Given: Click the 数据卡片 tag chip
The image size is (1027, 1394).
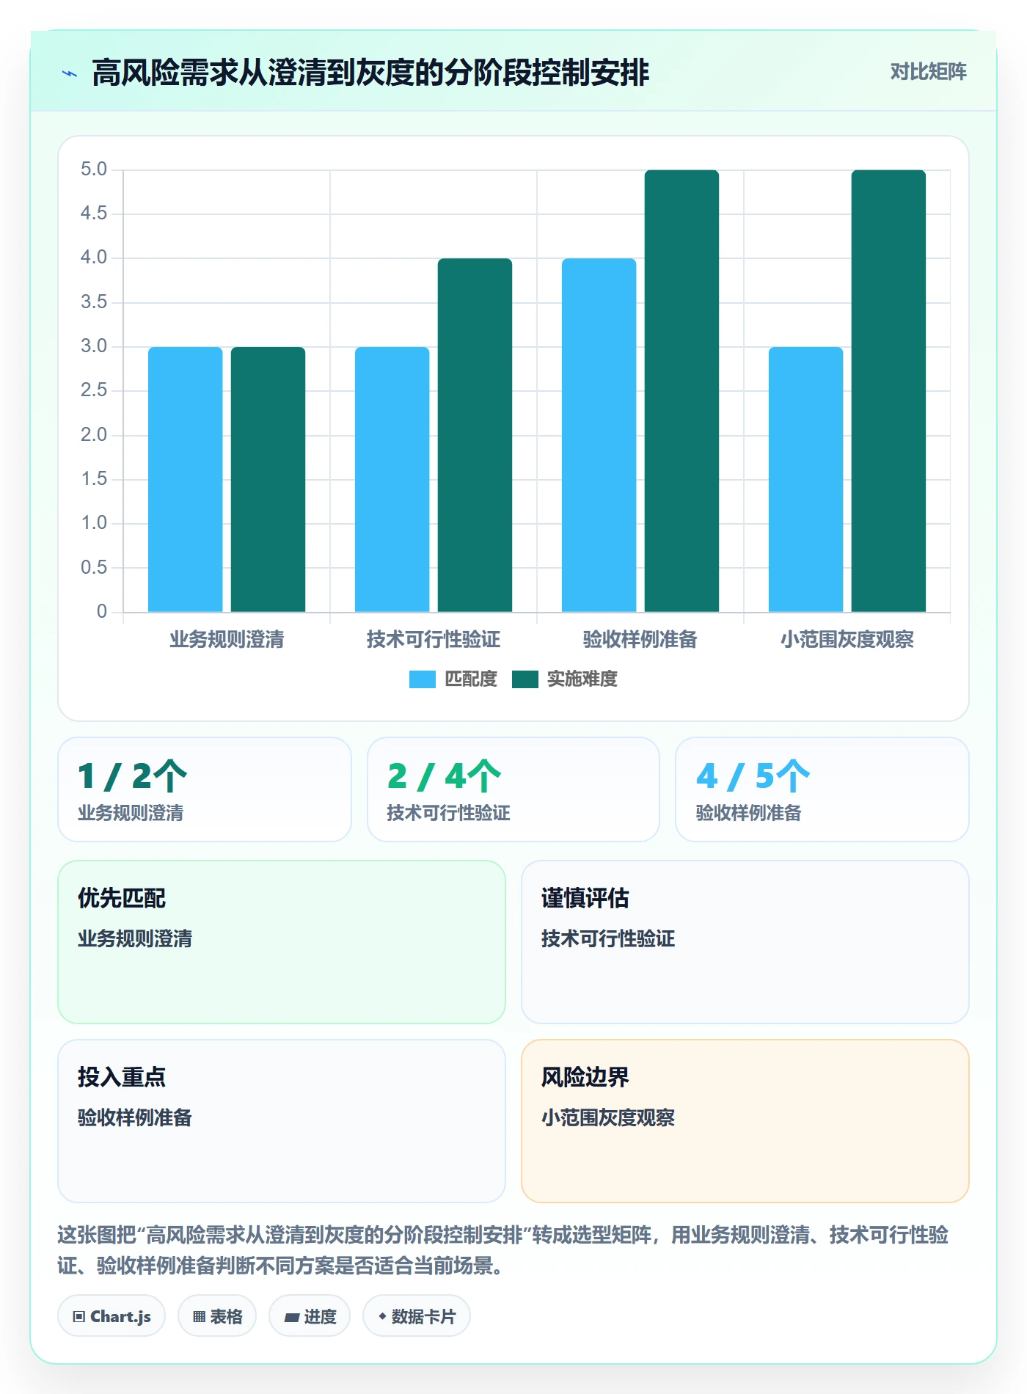Looking at the screenshot, I should pos(417,1316).
